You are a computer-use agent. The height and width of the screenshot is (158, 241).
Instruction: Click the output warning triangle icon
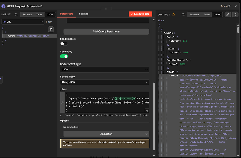[174, 15]
